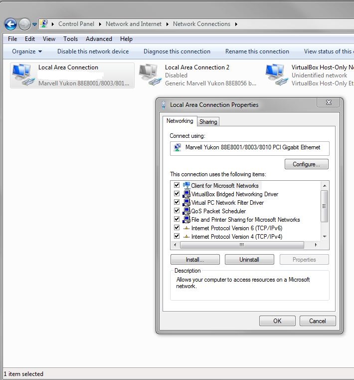
Task: Go to Network and Internet breadcrumb
Action: point(134,24)
